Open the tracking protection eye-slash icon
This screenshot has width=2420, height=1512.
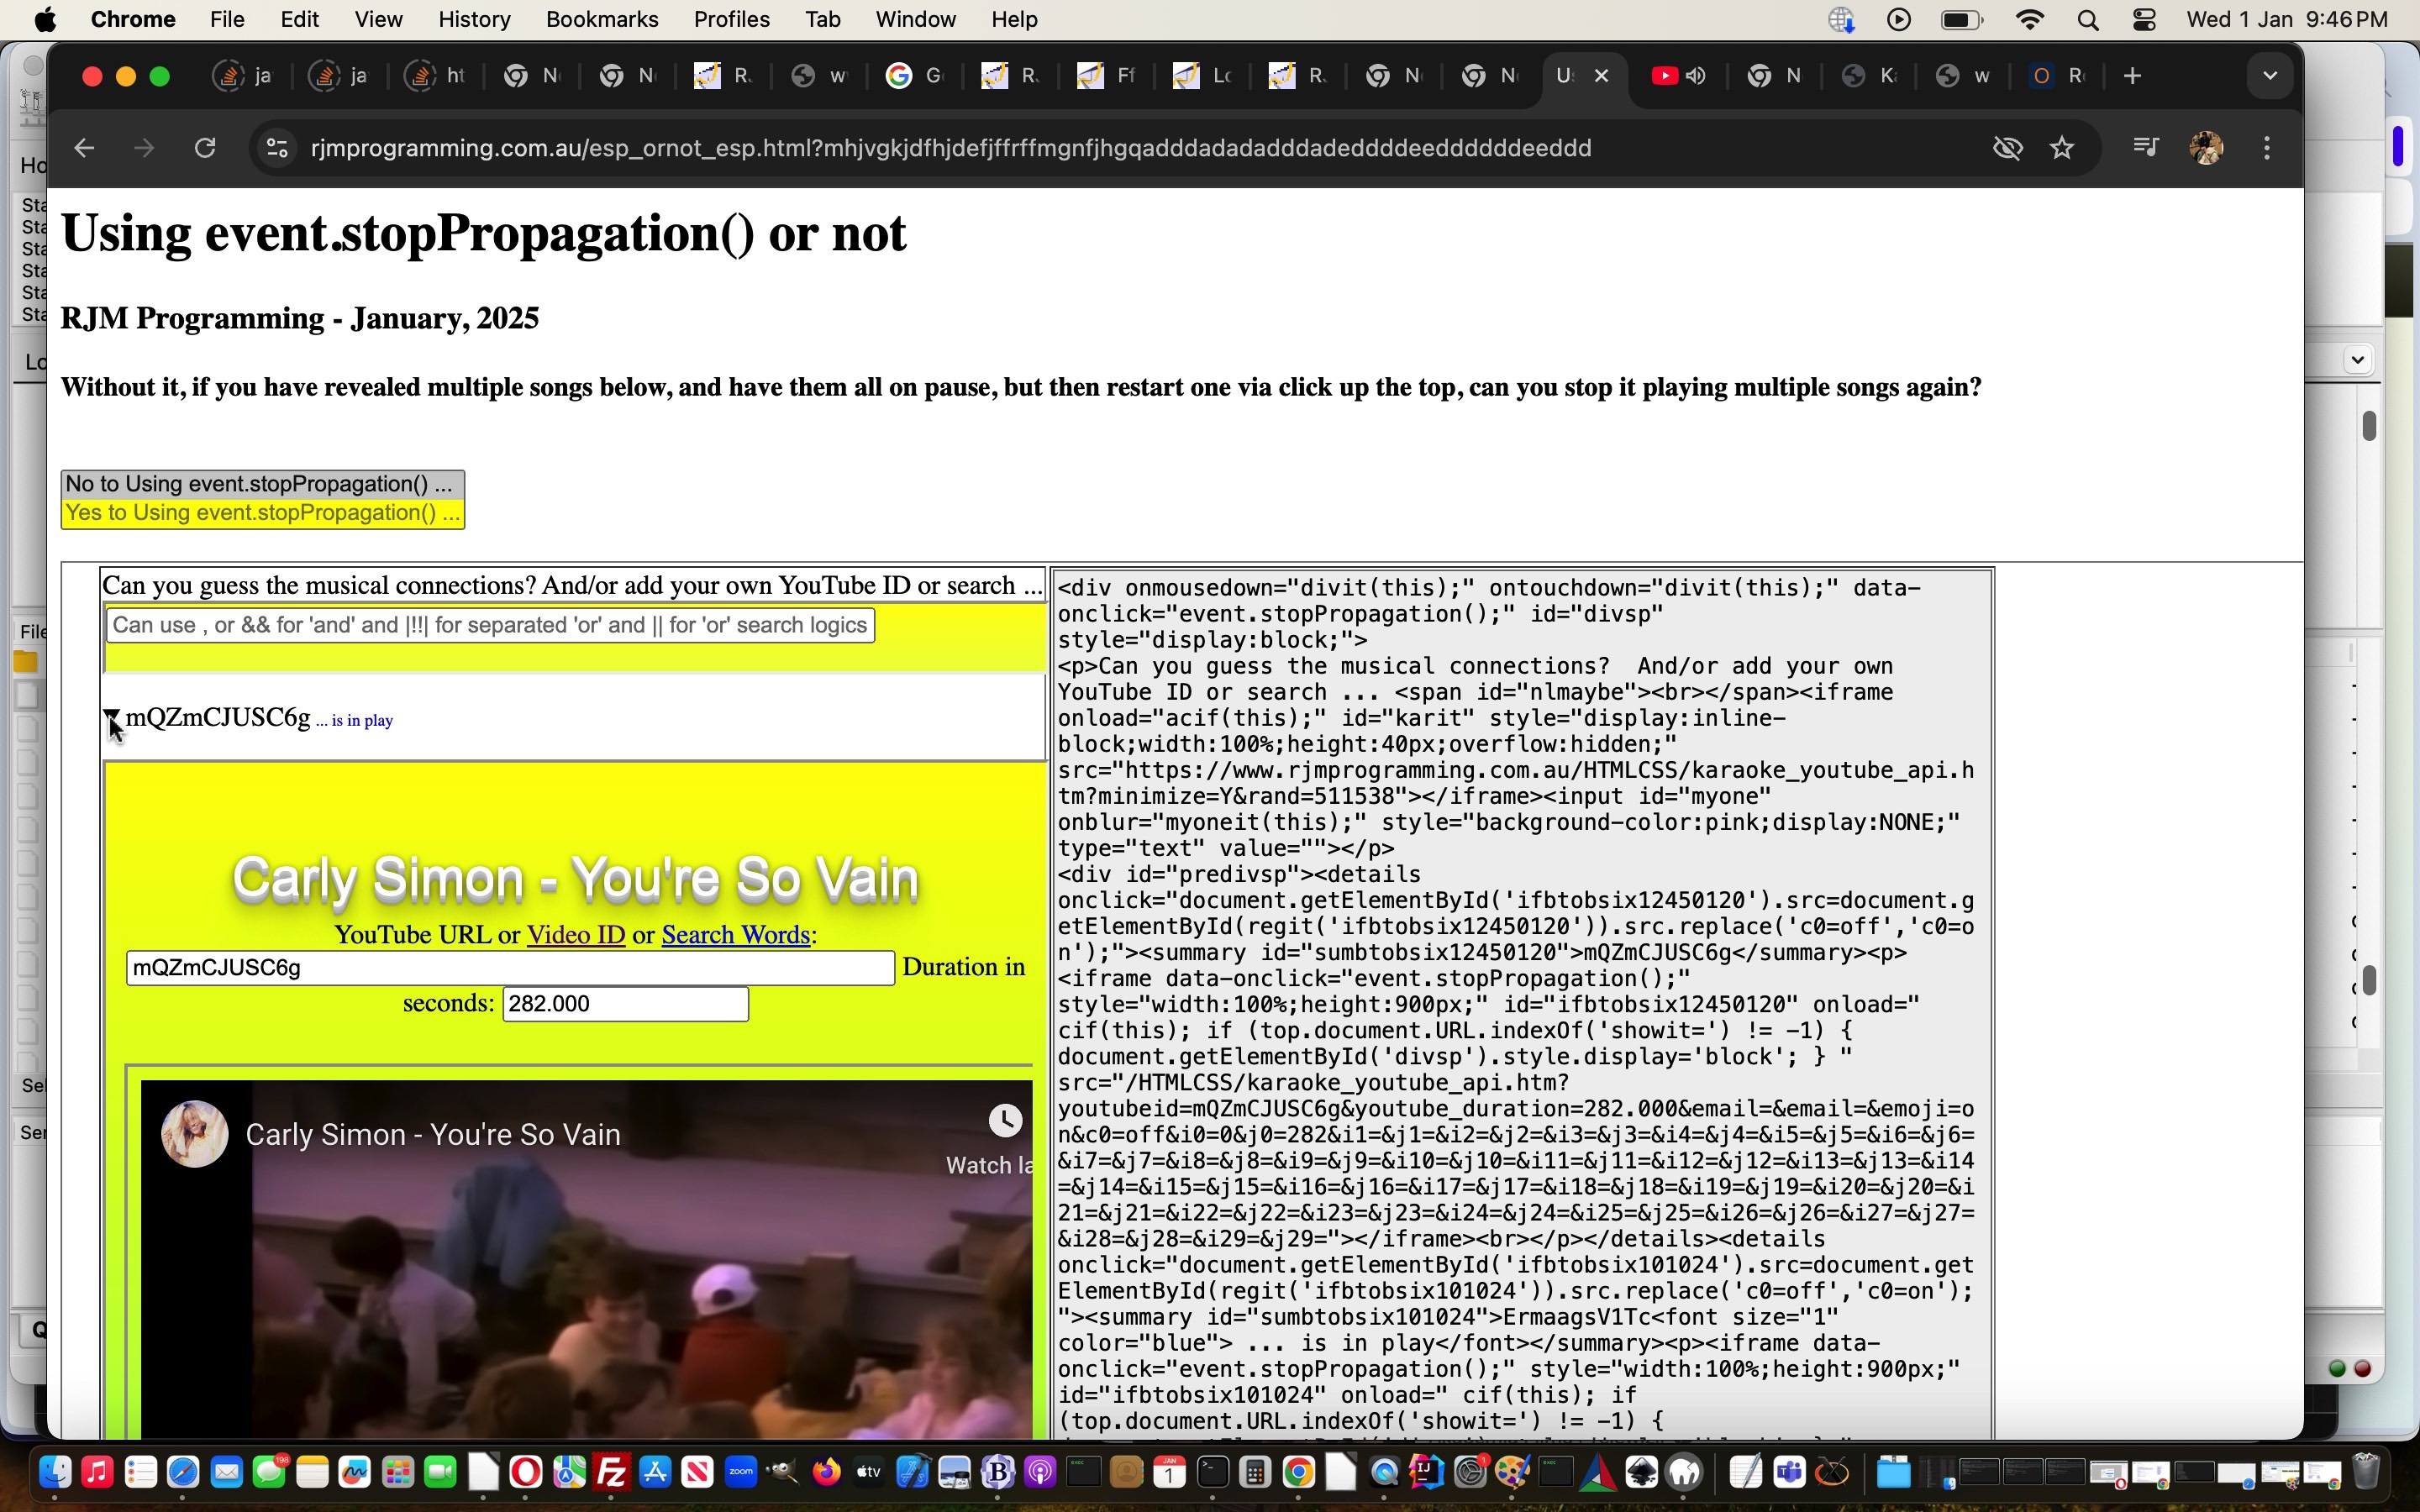(2007, 148)
